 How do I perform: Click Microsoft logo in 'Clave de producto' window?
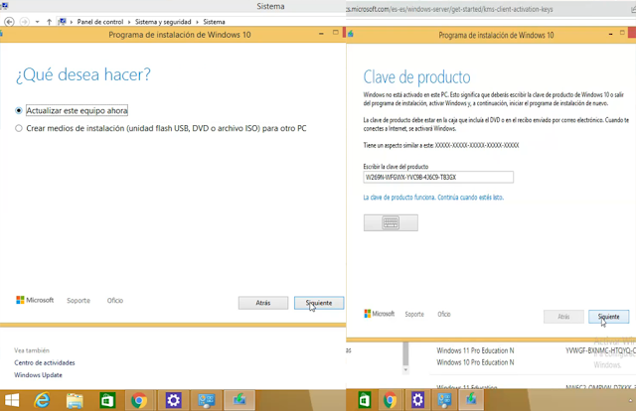click(x=380, y=314)
